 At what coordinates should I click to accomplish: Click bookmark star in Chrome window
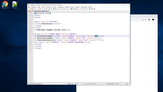tap(145, 20)
